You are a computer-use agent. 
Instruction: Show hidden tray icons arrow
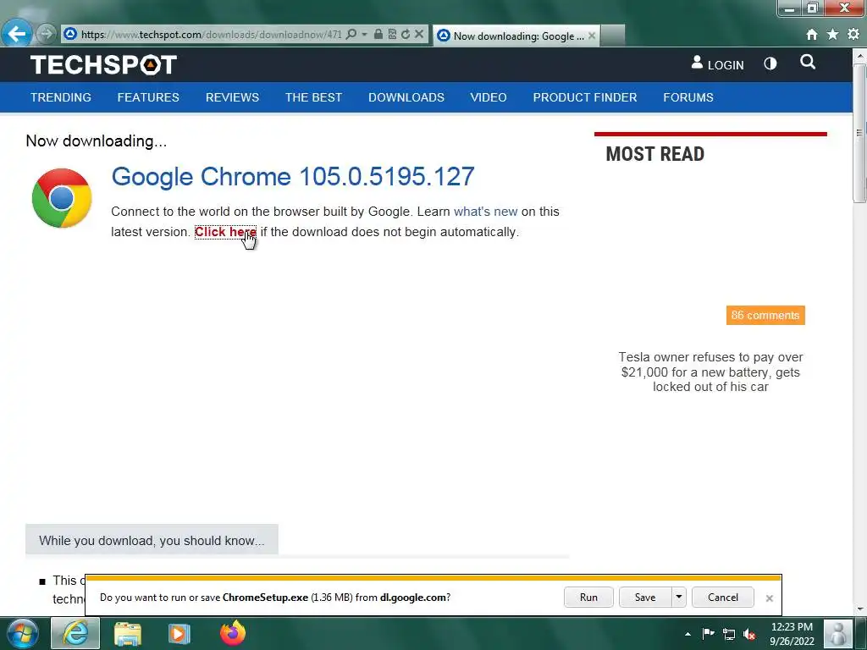pyautogui.click(x=688, y=634)
